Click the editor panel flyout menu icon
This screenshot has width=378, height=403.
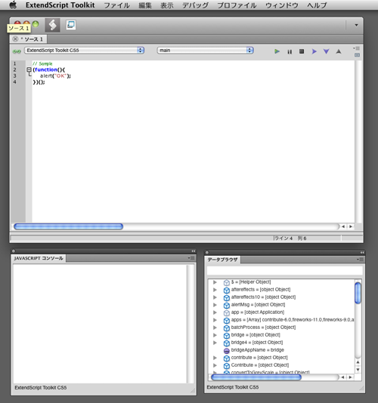(x=357, y=48)
